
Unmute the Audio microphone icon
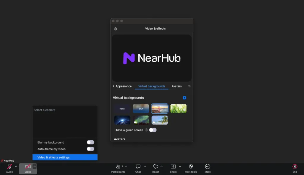(9, 167)
